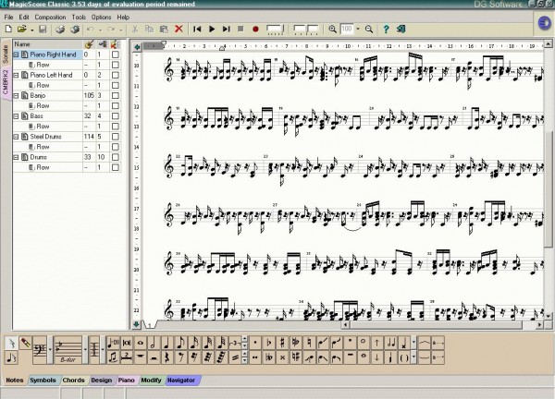Click the Rewind to start button
The width and height of the screenshot is (555, 399).
click(x=197, y=30)
